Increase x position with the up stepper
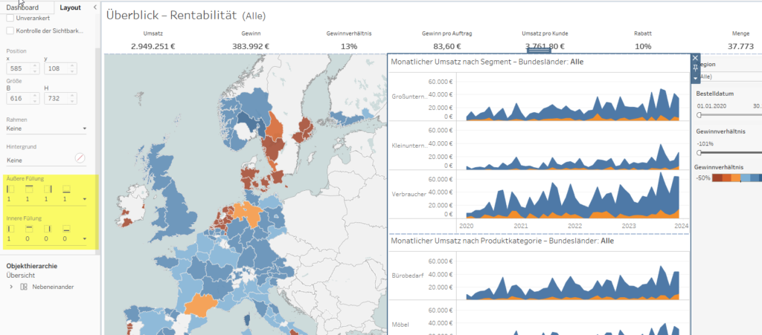The height and width of the screenshot is (335, 762). click(x=35, y=65)
